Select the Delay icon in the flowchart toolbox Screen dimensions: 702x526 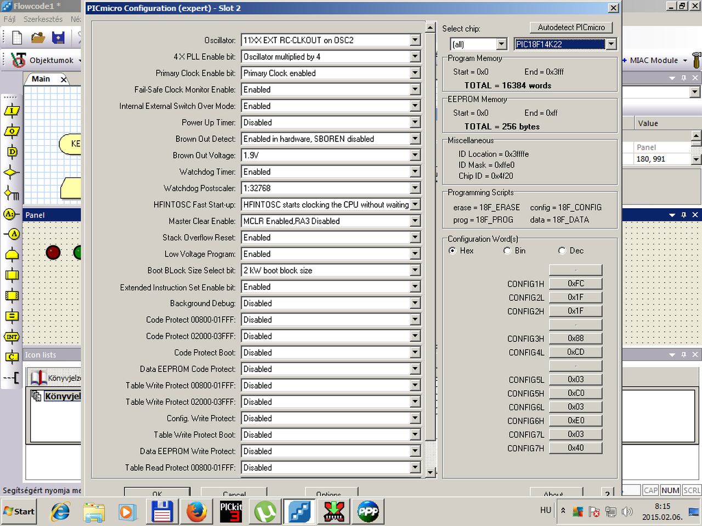[x=12, y=152]
